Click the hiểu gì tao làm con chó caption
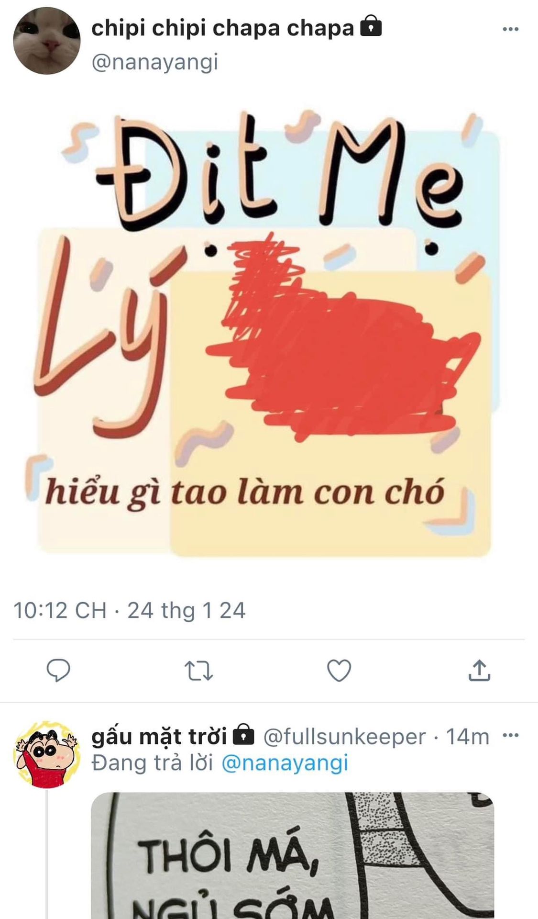The width and height of the screenshot is (538, 919). coord(245,492)
